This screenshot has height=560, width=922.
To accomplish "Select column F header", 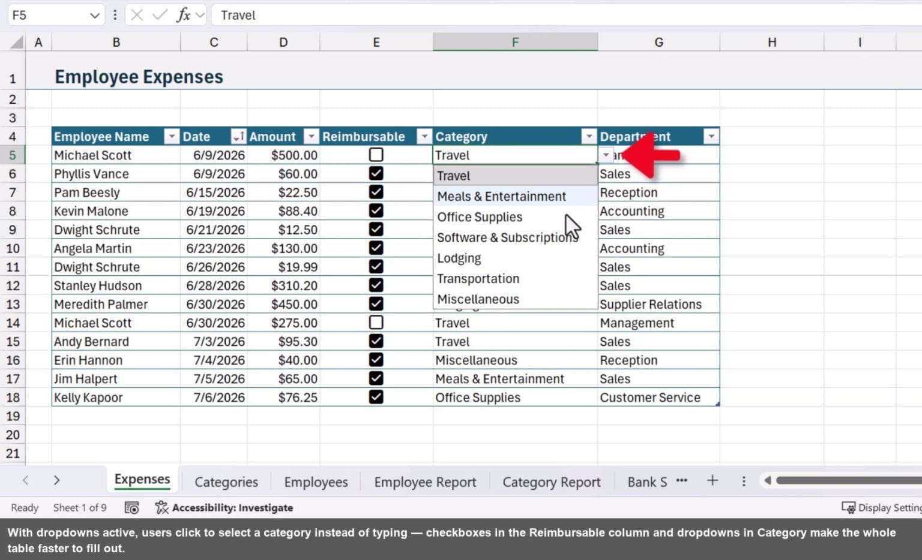I will 515,42.
